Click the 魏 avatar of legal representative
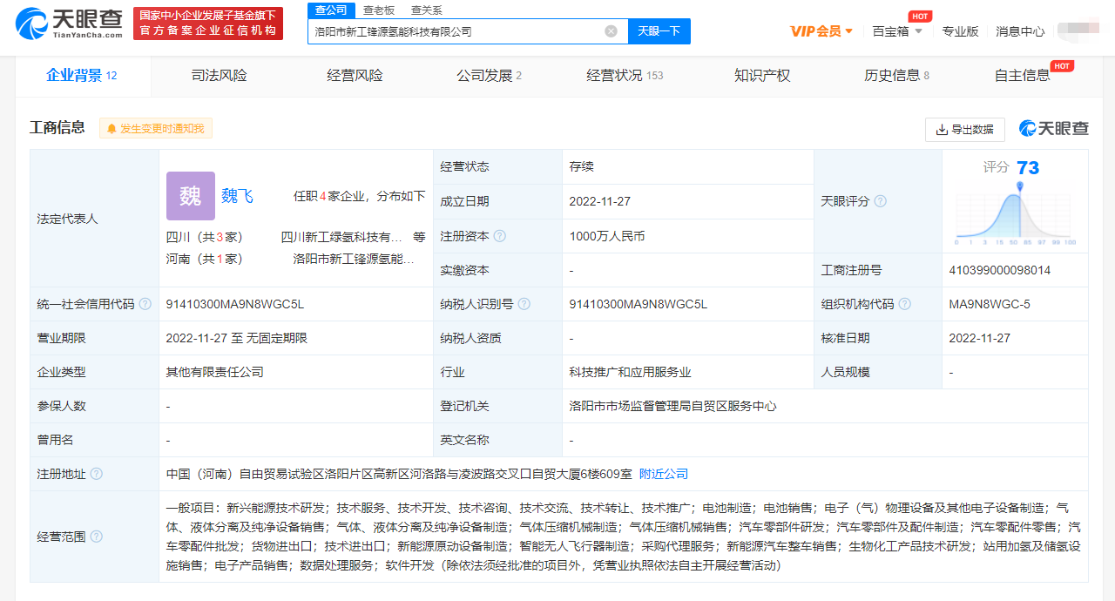Viewport: 1115px width, 601px height. [190, 196]
